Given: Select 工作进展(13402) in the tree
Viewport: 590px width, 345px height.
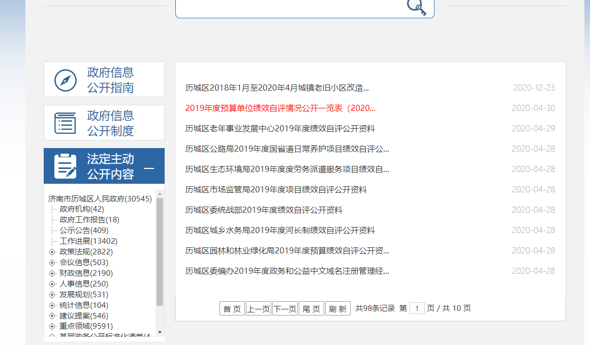Looking at the screenshot, I should [x=88, y=241].
